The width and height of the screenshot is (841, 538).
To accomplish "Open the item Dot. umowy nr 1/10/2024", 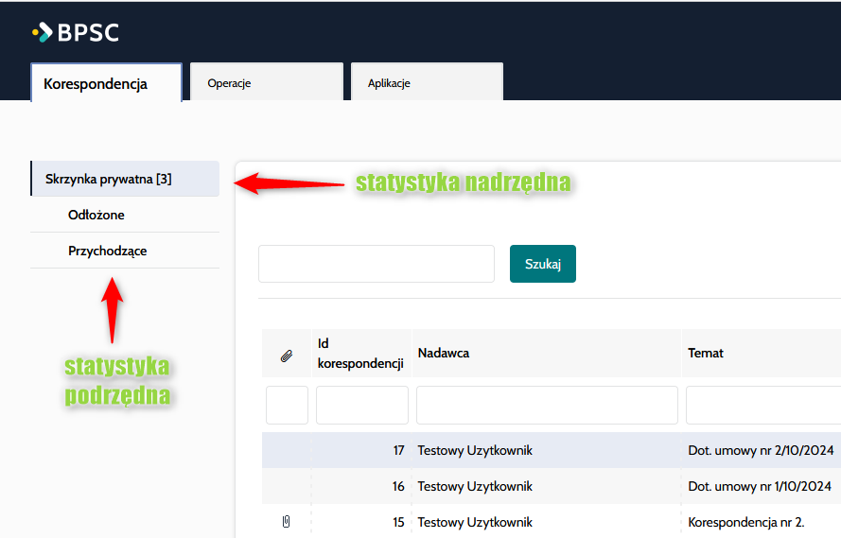I will point(760,487).
